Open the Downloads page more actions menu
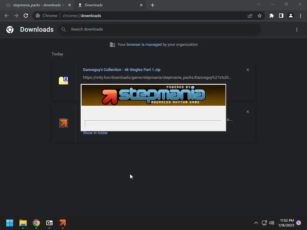The height and width of the screenshot is (230, 307). [x=297, y=30]
